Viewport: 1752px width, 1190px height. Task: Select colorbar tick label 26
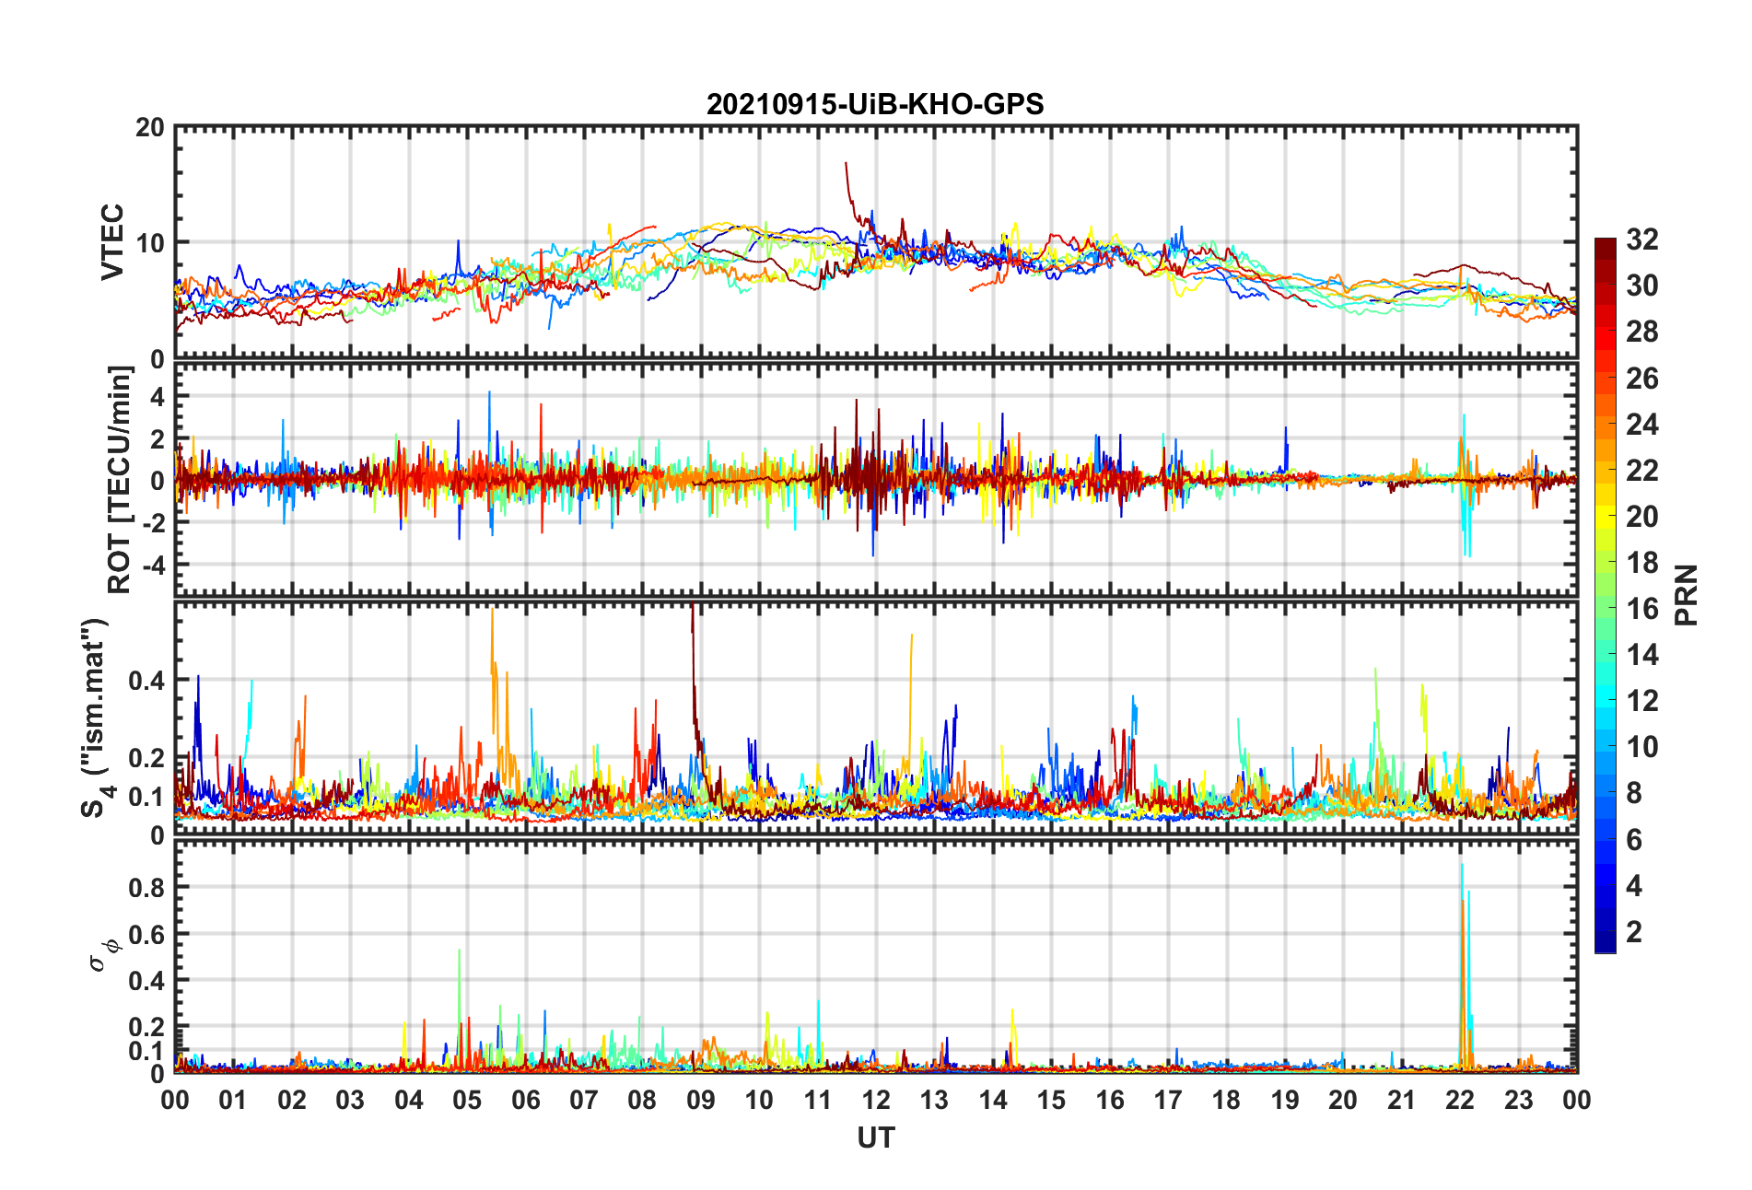pyautogui.click(x=1642, y=379)
